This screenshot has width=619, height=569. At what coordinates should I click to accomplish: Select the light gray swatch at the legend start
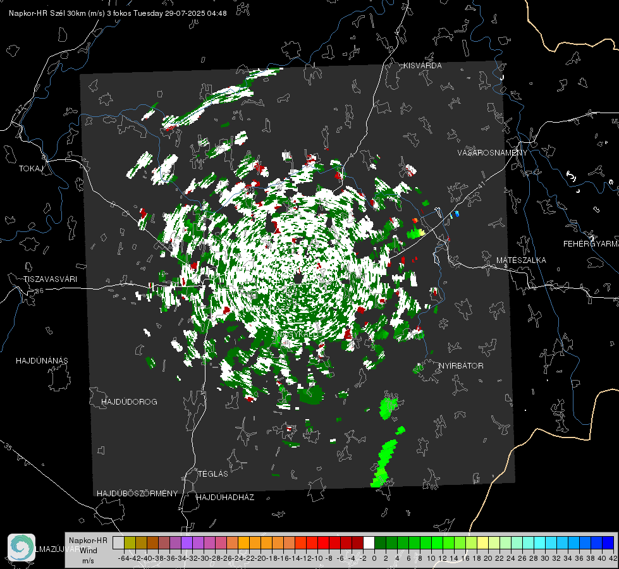coord(118,542)
